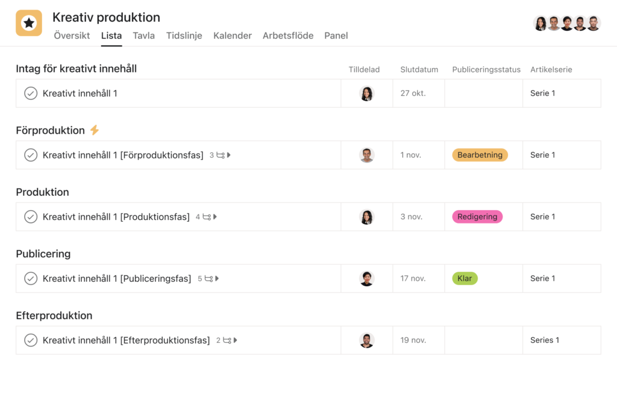The height and width of the screenshot is (394, 617).
Task: Switch to the Tavla tab
Action: coord(143,36)
